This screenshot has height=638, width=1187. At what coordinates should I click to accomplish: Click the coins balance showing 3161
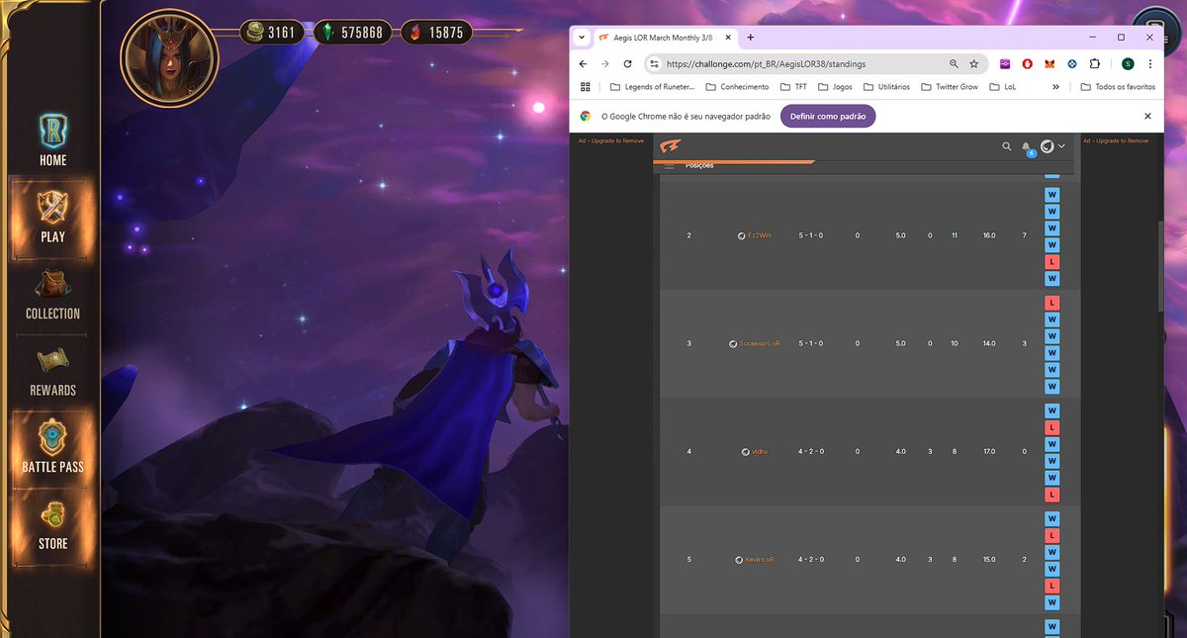[x=270, y=33]
